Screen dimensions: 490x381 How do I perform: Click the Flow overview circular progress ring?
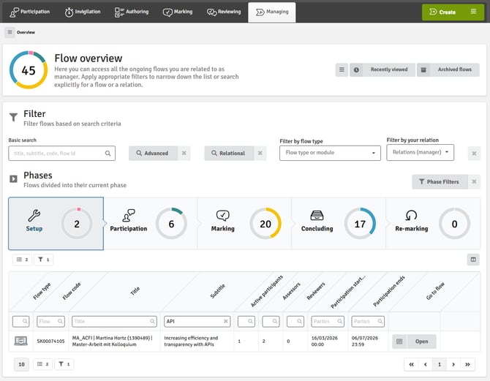pos(28,70)
